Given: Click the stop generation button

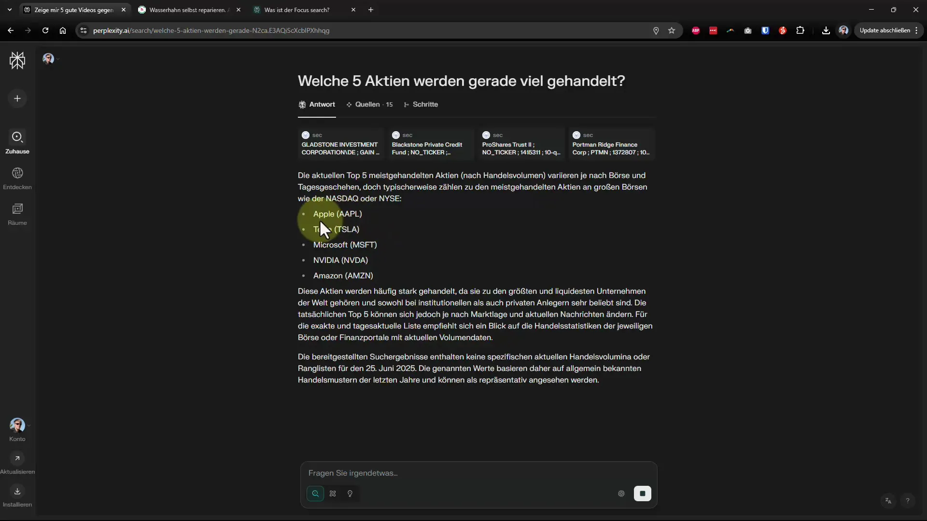Looking at the screenshot, I should click(643, 494).
